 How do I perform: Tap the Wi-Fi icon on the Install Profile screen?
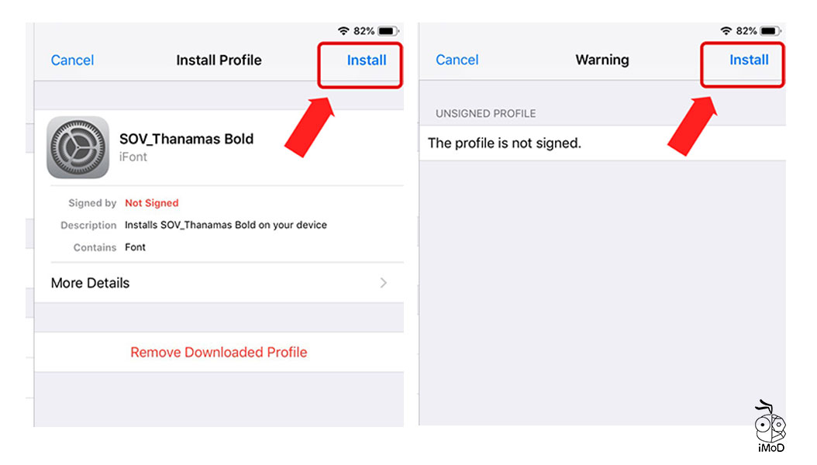point(343,31)
